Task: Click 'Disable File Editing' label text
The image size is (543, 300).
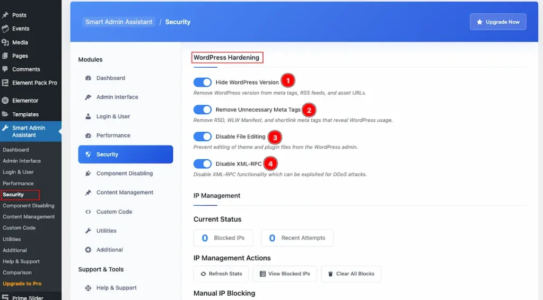Action: point(240,137)
